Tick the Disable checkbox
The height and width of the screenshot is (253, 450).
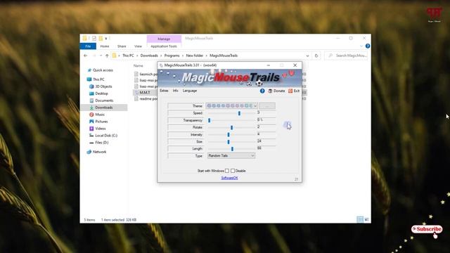click(233, 171)
